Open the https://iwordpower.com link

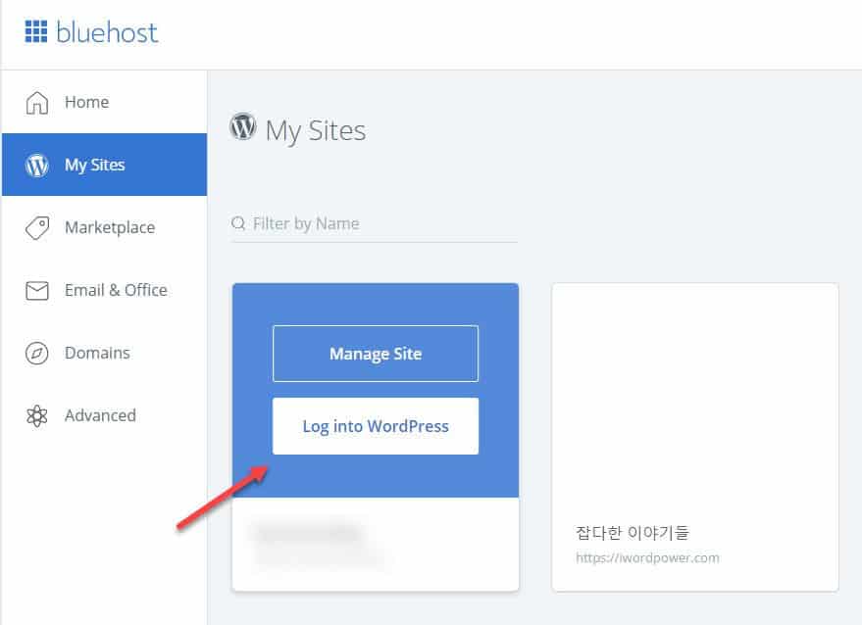click(x=647, y=558)
